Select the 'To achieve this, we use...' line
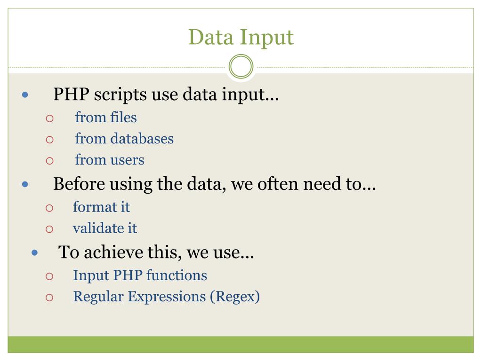Image resolution: width=482 pixels, height=361 pixels. tap(156, 252)
